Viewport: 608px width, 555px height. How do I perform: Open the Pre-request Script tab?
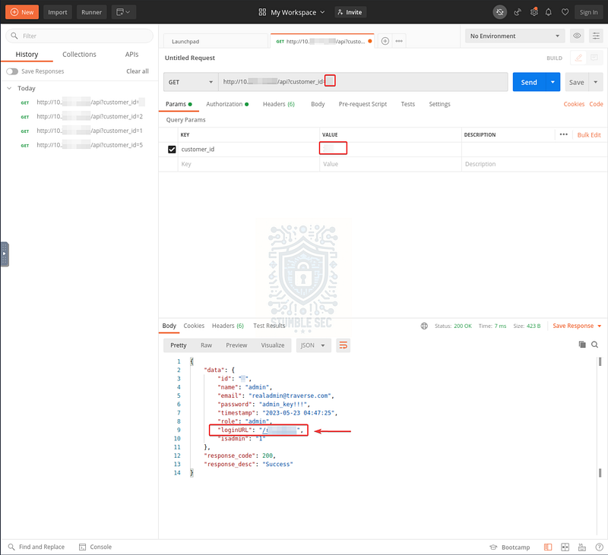click(x=363, y=104)
